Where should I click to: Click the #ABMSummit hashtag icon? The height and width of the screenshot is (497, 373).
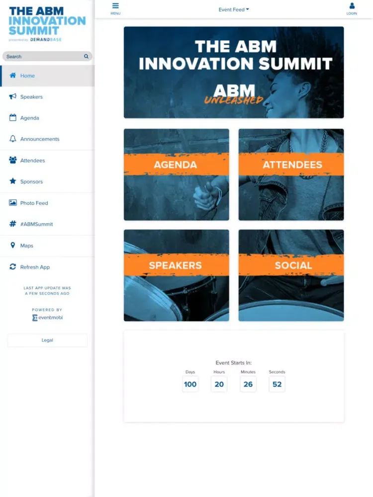pos(13,224)
